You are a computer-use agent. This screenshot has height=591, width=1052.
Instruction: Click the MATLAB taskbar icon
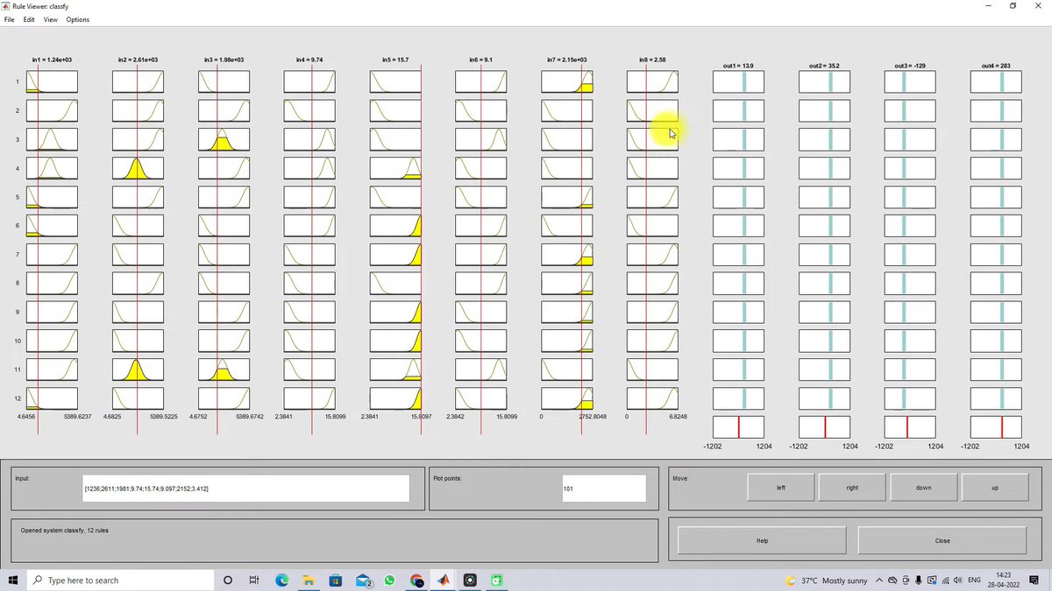[444, 580]
